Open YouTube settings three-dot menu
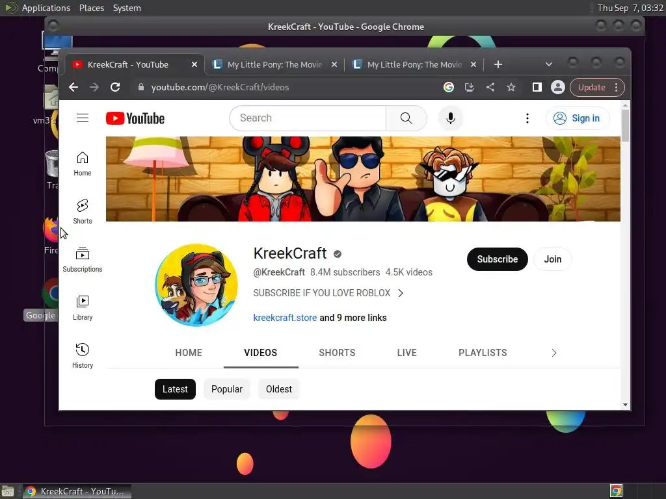Image resolution: width=666 pixels, height=499 pixels. tap(527, 118)
